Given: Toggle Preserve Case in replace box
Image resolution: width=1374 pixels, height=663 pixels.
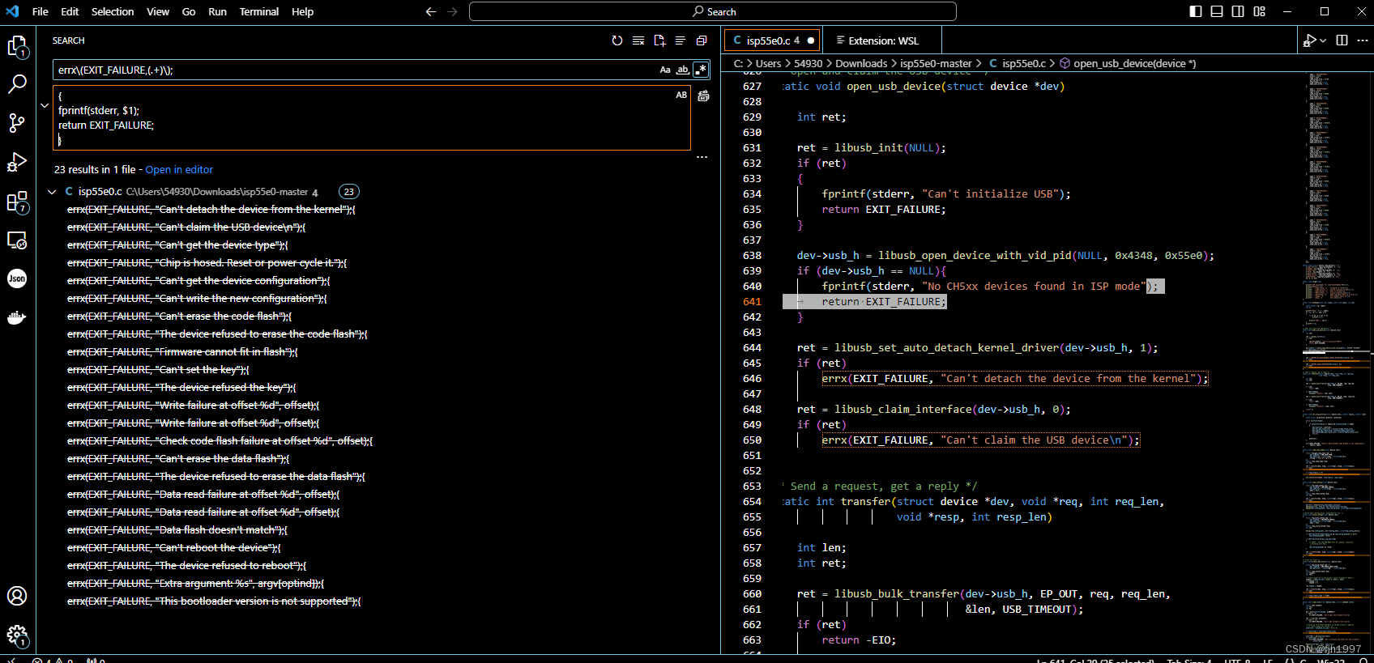Looking at the screenshot, I should 681,95.
